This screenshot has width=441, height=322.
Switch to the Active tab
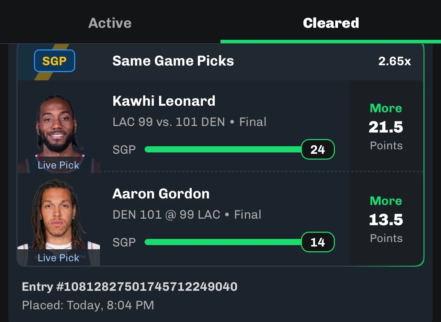click(110, 23)
